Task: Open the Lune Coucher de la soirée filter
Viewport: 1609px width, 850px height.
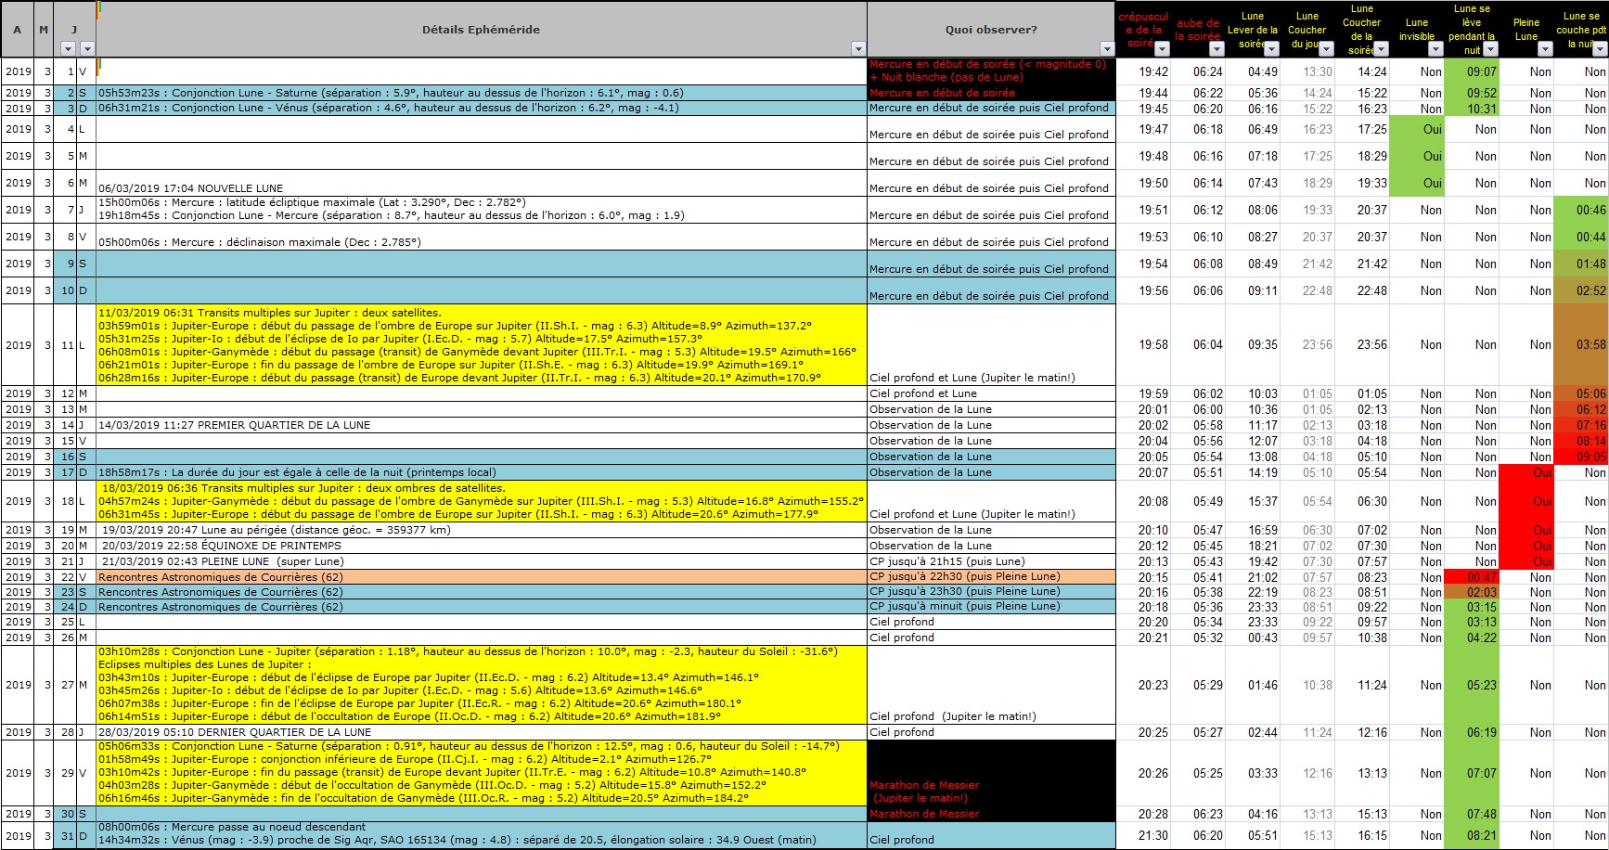Action: click(x=1382, y=48)
